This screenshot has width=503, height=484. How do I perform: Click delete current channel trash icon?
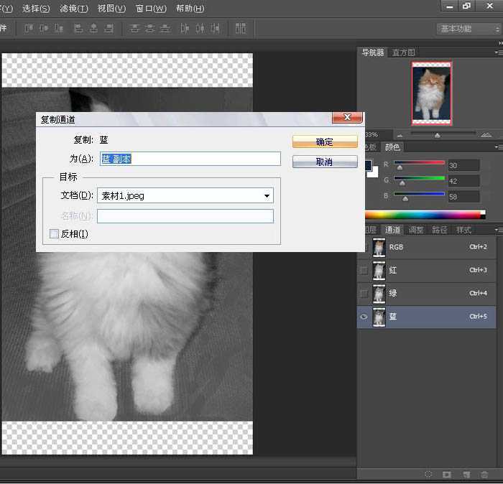[484, 475]
